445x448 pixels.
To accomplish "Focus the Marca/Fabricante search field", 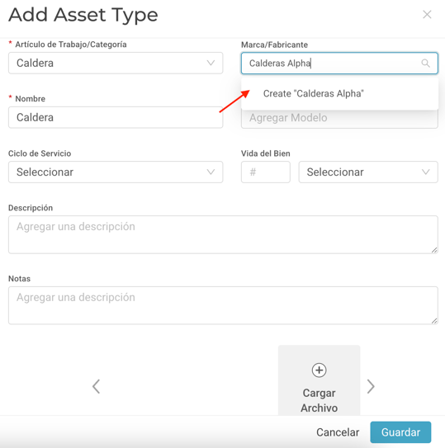I will (x=340, y=64).
